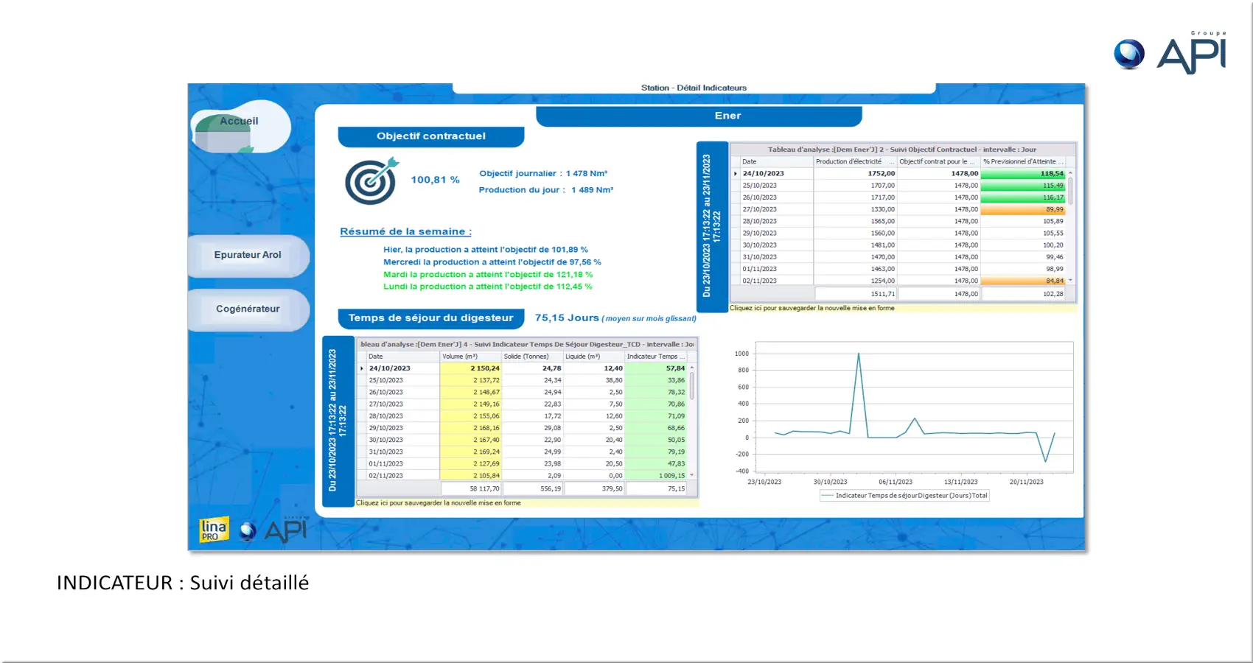Screen dimensions: 1253x663
Task: Click the Station - Détail Indicateurs title
Action: [694, 88]
